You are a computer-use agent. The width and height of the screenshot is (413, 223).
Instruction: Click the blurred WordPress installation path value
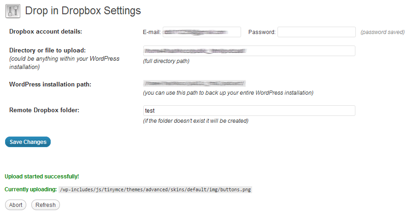194,84
